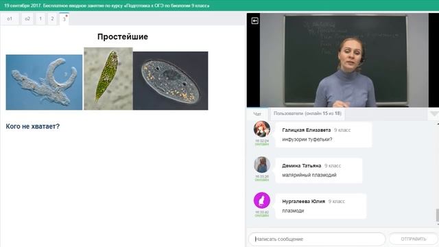Image resolution: width=439 pixels, height=247 pixels.
Task: Click message 'плазмоди'
Action: (293, 211)
